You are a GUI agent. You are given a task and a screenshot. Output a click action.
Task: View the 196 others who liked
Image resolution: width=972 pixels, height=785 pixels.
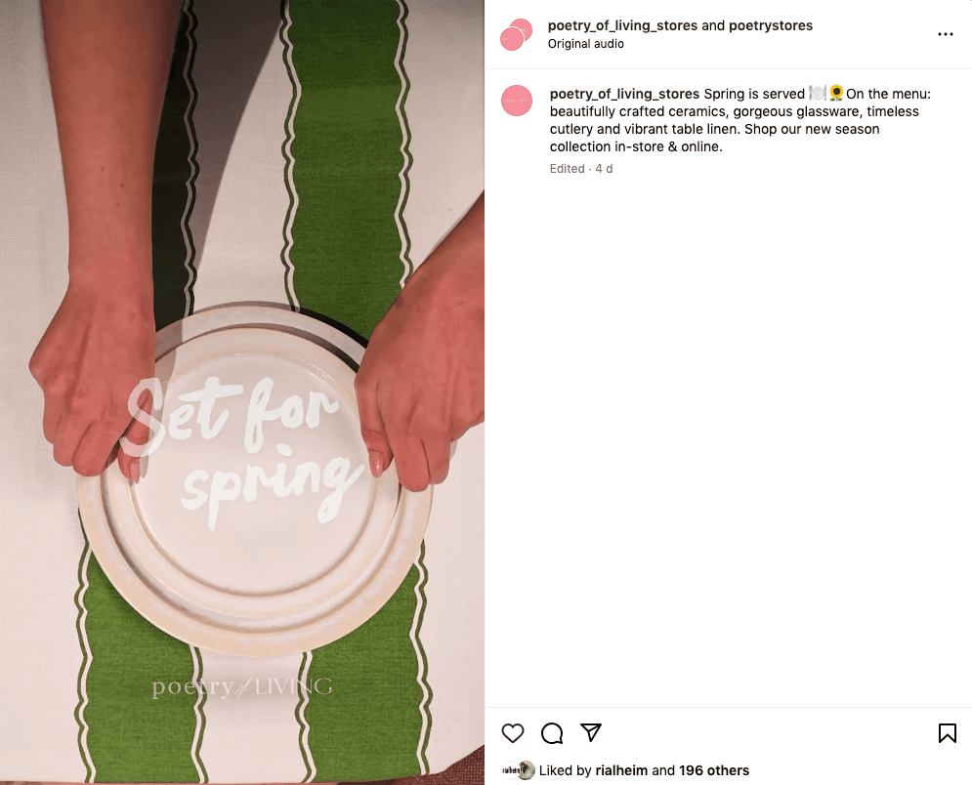pos(714,770)
